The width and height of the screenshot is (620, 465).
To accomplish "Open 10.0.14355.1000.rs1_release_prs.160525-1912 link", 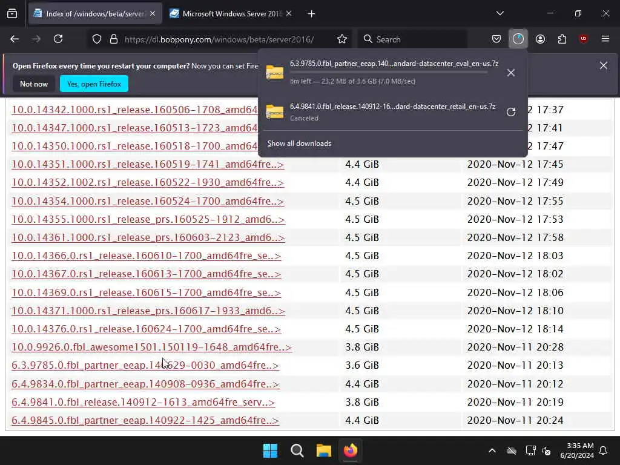I will 148,219.
